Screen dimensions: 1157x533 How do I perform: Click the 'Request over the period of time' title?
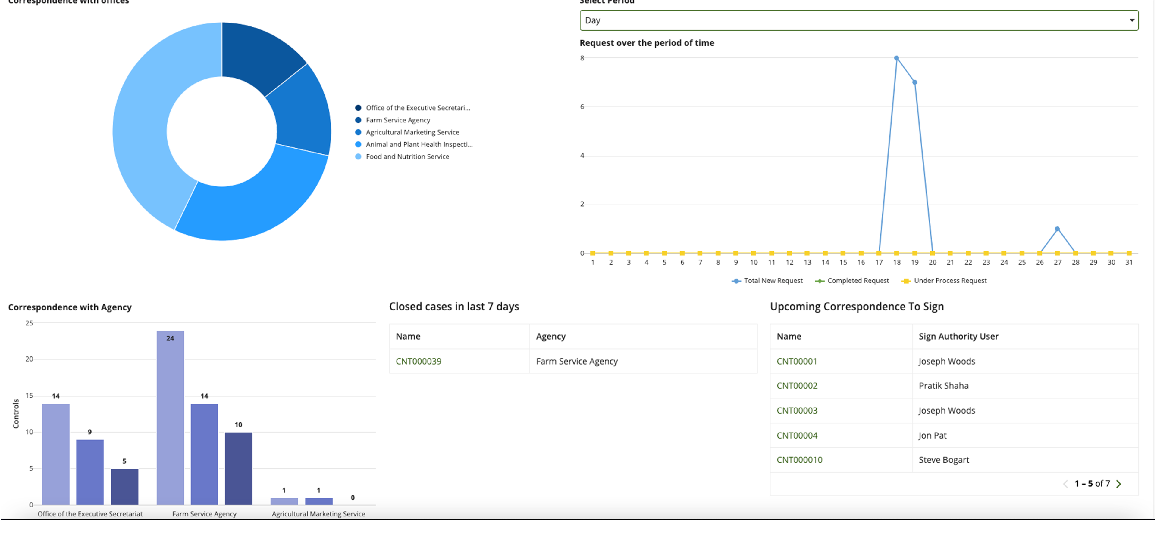tap(646, 43)
